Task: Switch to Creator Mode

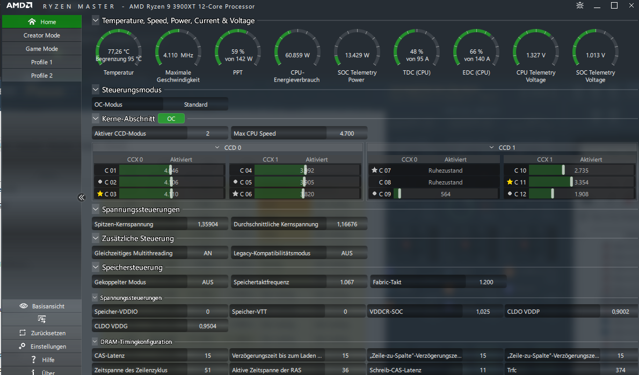Action: (41, 35)
